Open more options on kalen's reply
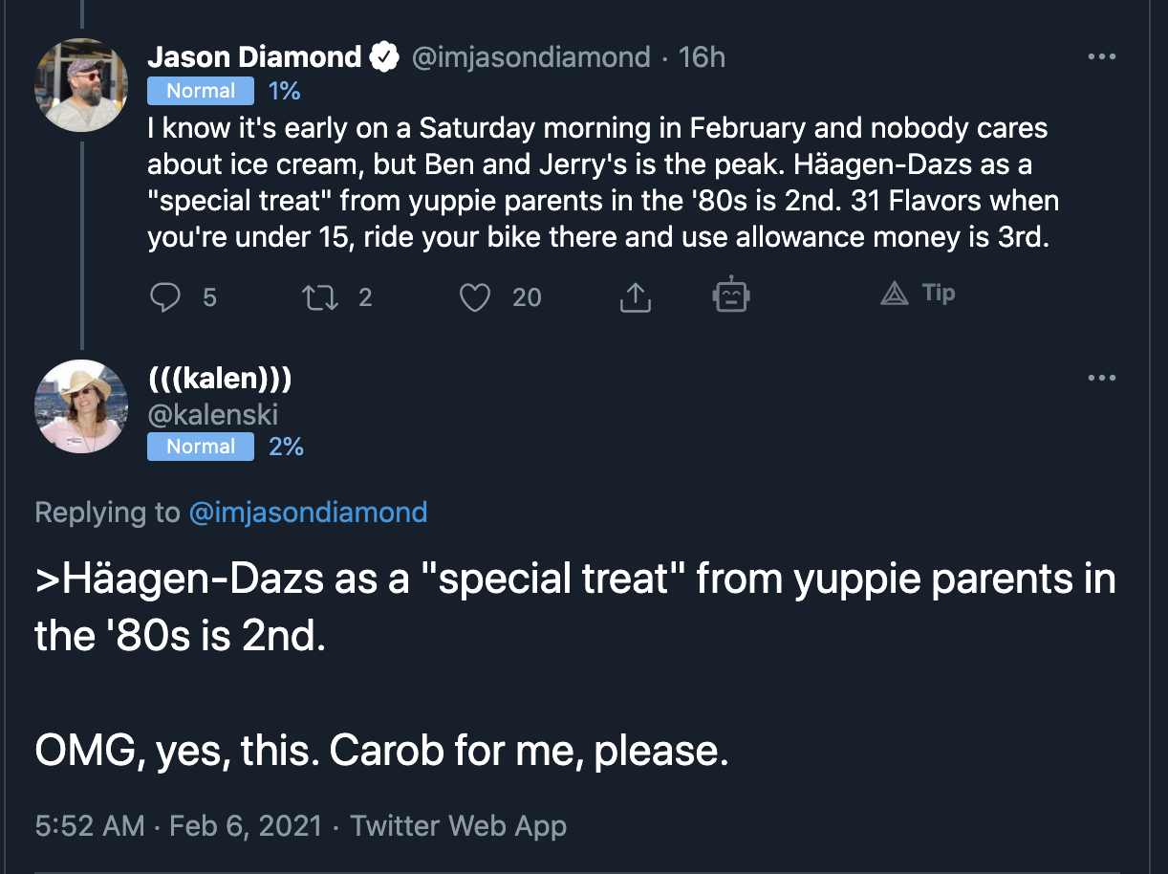The image size is (1168, 874). click(x=1101, y=379)
